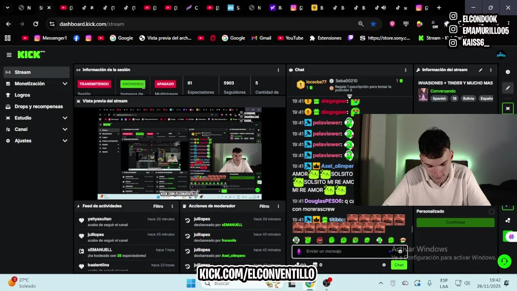Viewport: 517px width, 291px height.
Task: Select Stream in the left sidebar
Action: (36, 72)
